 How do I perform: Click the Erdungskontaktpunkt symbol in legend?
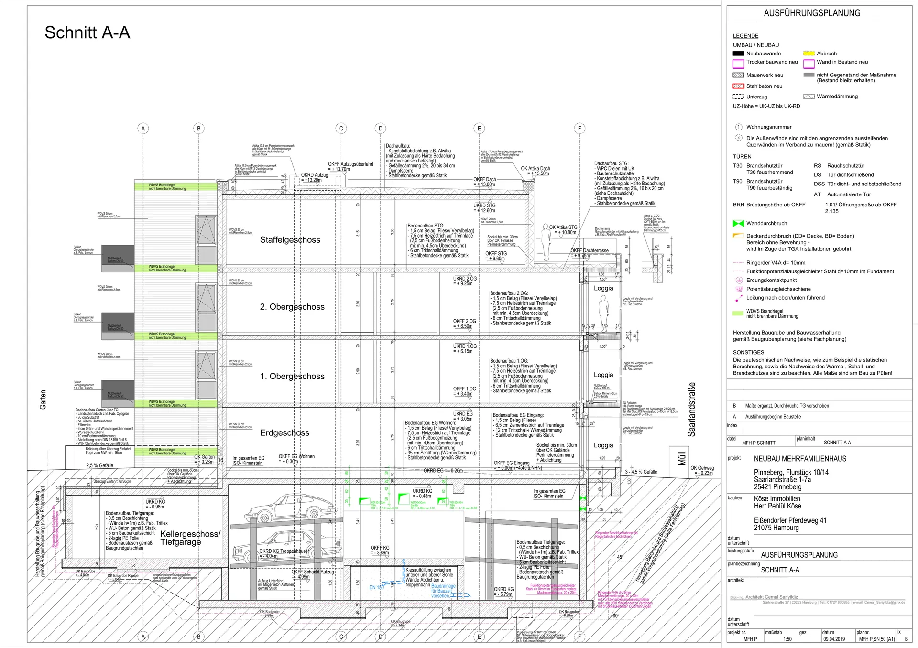tap(738, 281)
